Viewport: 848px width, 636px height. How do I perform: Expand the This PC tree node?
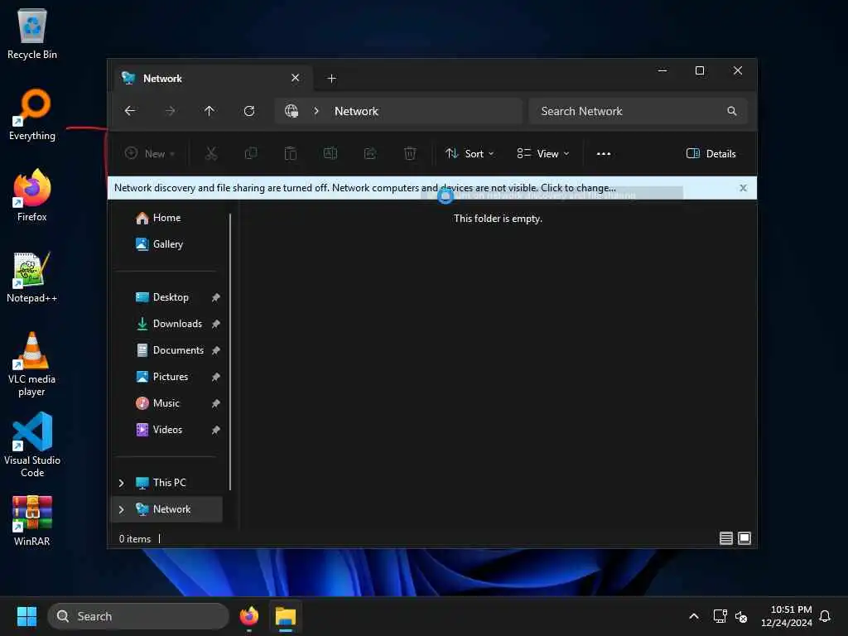click(x=121, y=483)
